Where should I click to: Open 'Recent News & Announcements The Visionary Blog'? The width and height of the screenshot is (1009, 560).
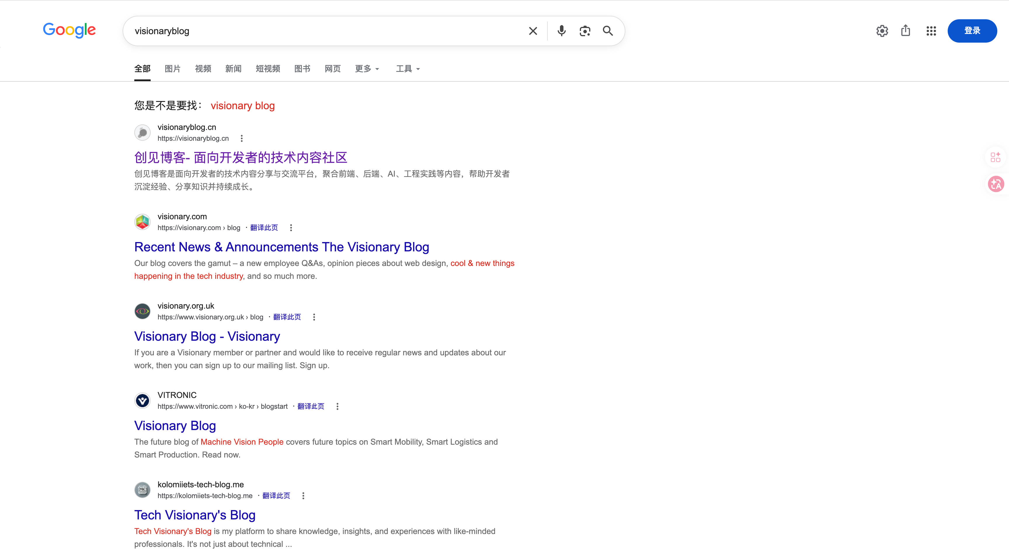pyautogui.click(x=282, y=247)
